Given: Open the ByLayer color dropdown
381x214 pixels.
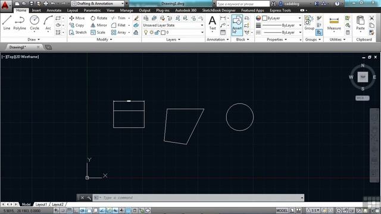Looking at the screenshot, I should [x=282, y=18].
